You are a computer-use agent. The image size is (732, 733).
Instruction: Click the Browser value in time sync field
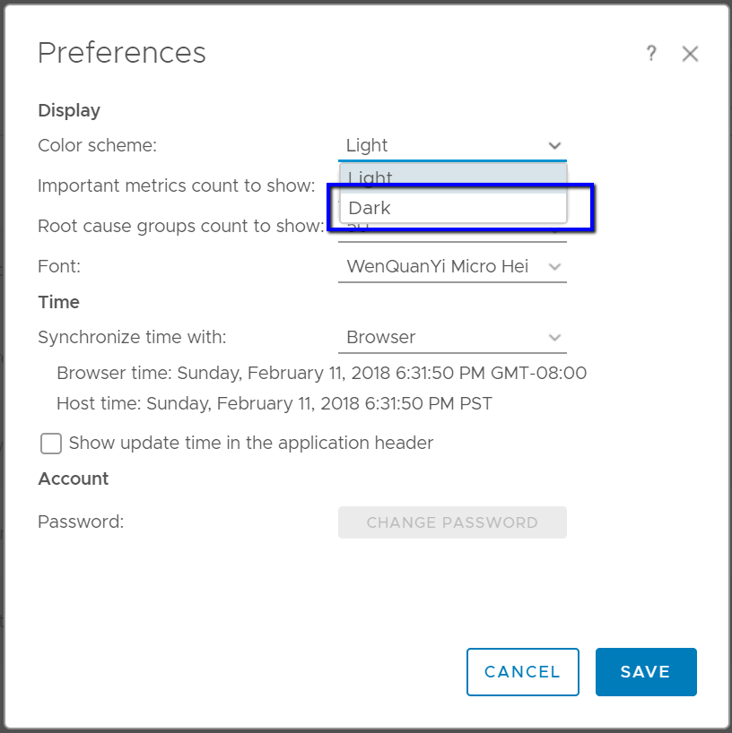(381, 338)
